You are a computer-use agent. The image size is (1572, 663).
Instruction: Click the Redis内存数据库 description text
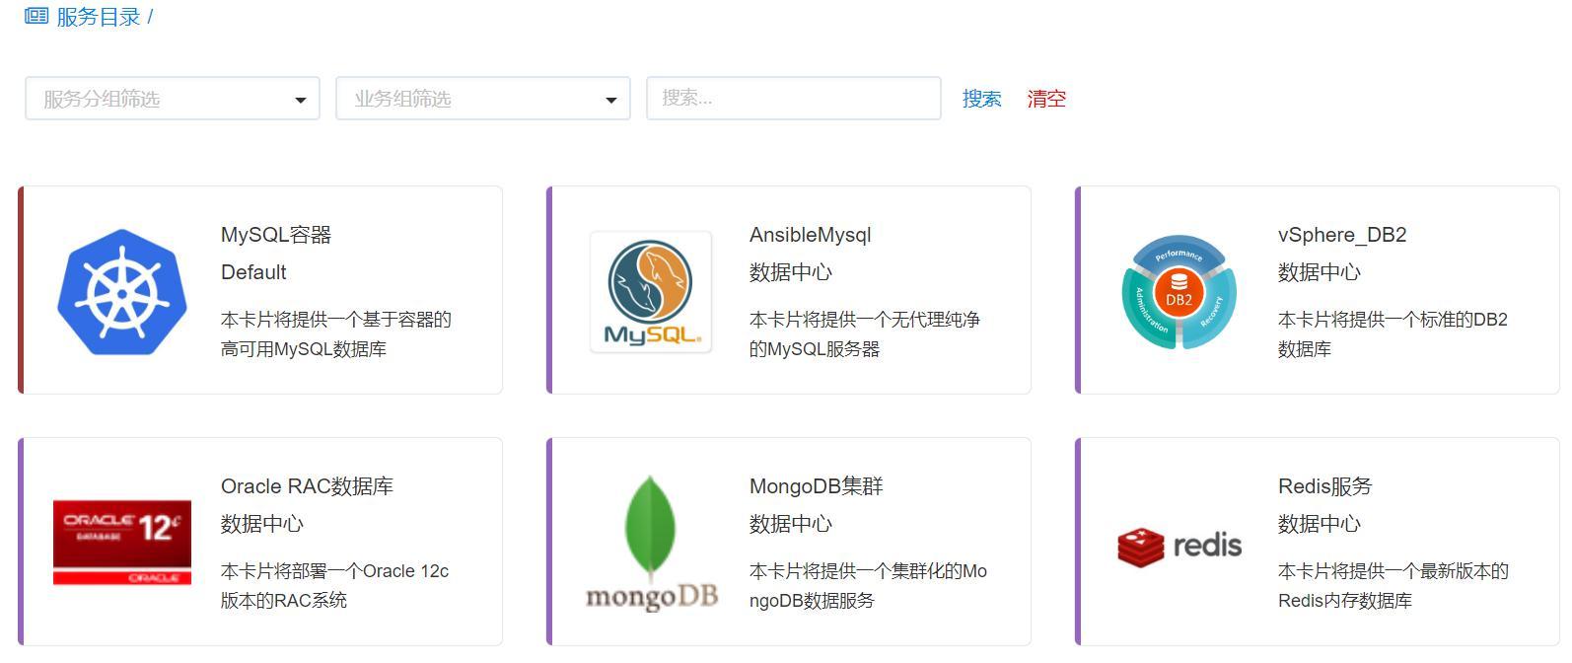coord(1393,586)
